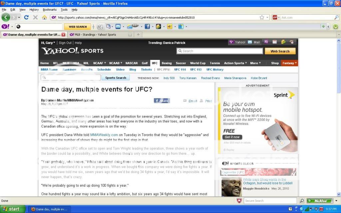
Task: Open the Facebook icon on Yahoo Toolbar
Action: coord(147,27)
